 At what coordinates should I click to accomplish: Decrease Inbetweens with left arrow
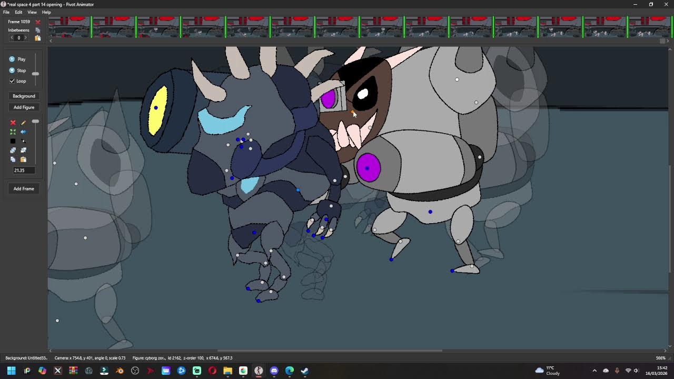12,38
